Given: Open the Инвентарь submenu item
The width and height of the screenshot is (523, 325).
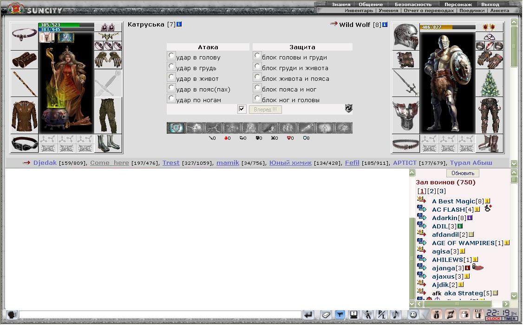Looking at the screenshot, I should pyautogui.click(x=359, y=10).
